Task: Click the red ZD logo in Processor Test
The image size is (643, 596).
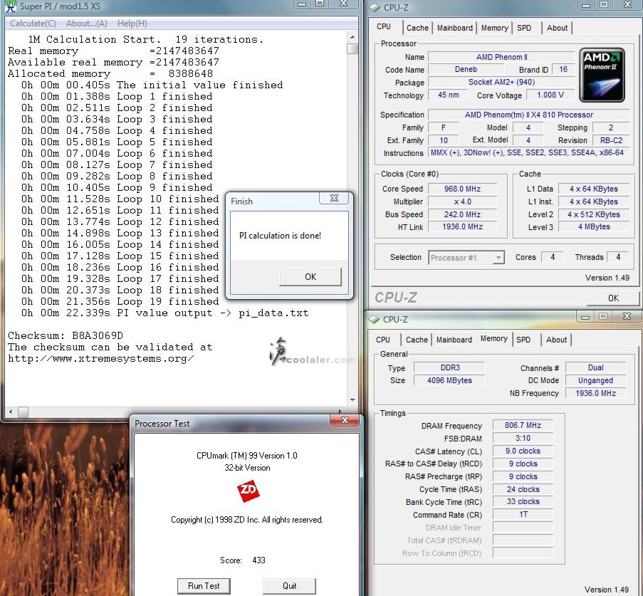Action: [x=248, y=491]
